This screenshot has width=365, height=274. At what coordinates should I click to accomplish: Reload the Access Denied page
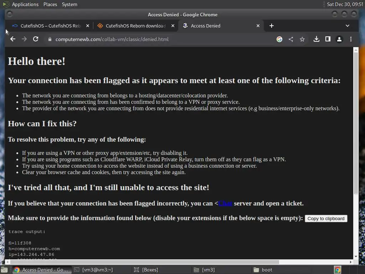pos(36,39)
